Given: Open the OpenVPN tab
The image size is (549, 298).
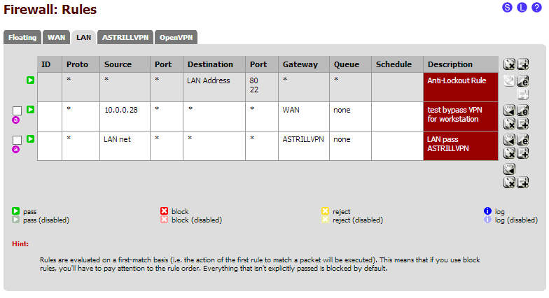Looking at the screenshot, I should click(176, 38).
